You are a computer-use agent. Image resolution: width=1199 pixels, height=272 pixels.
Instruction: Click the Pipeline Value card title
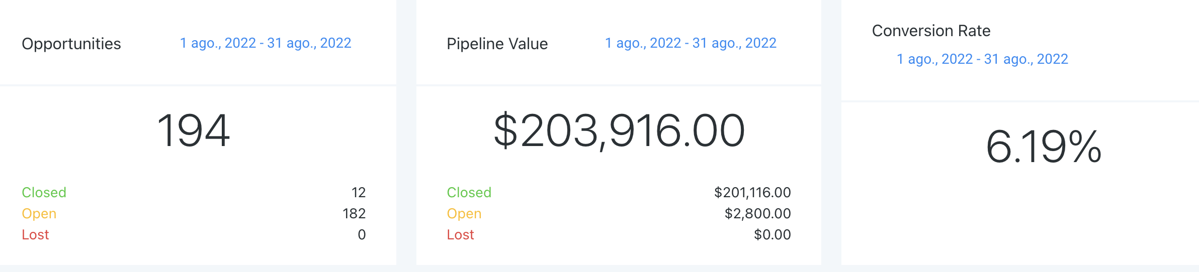point(497,44)
